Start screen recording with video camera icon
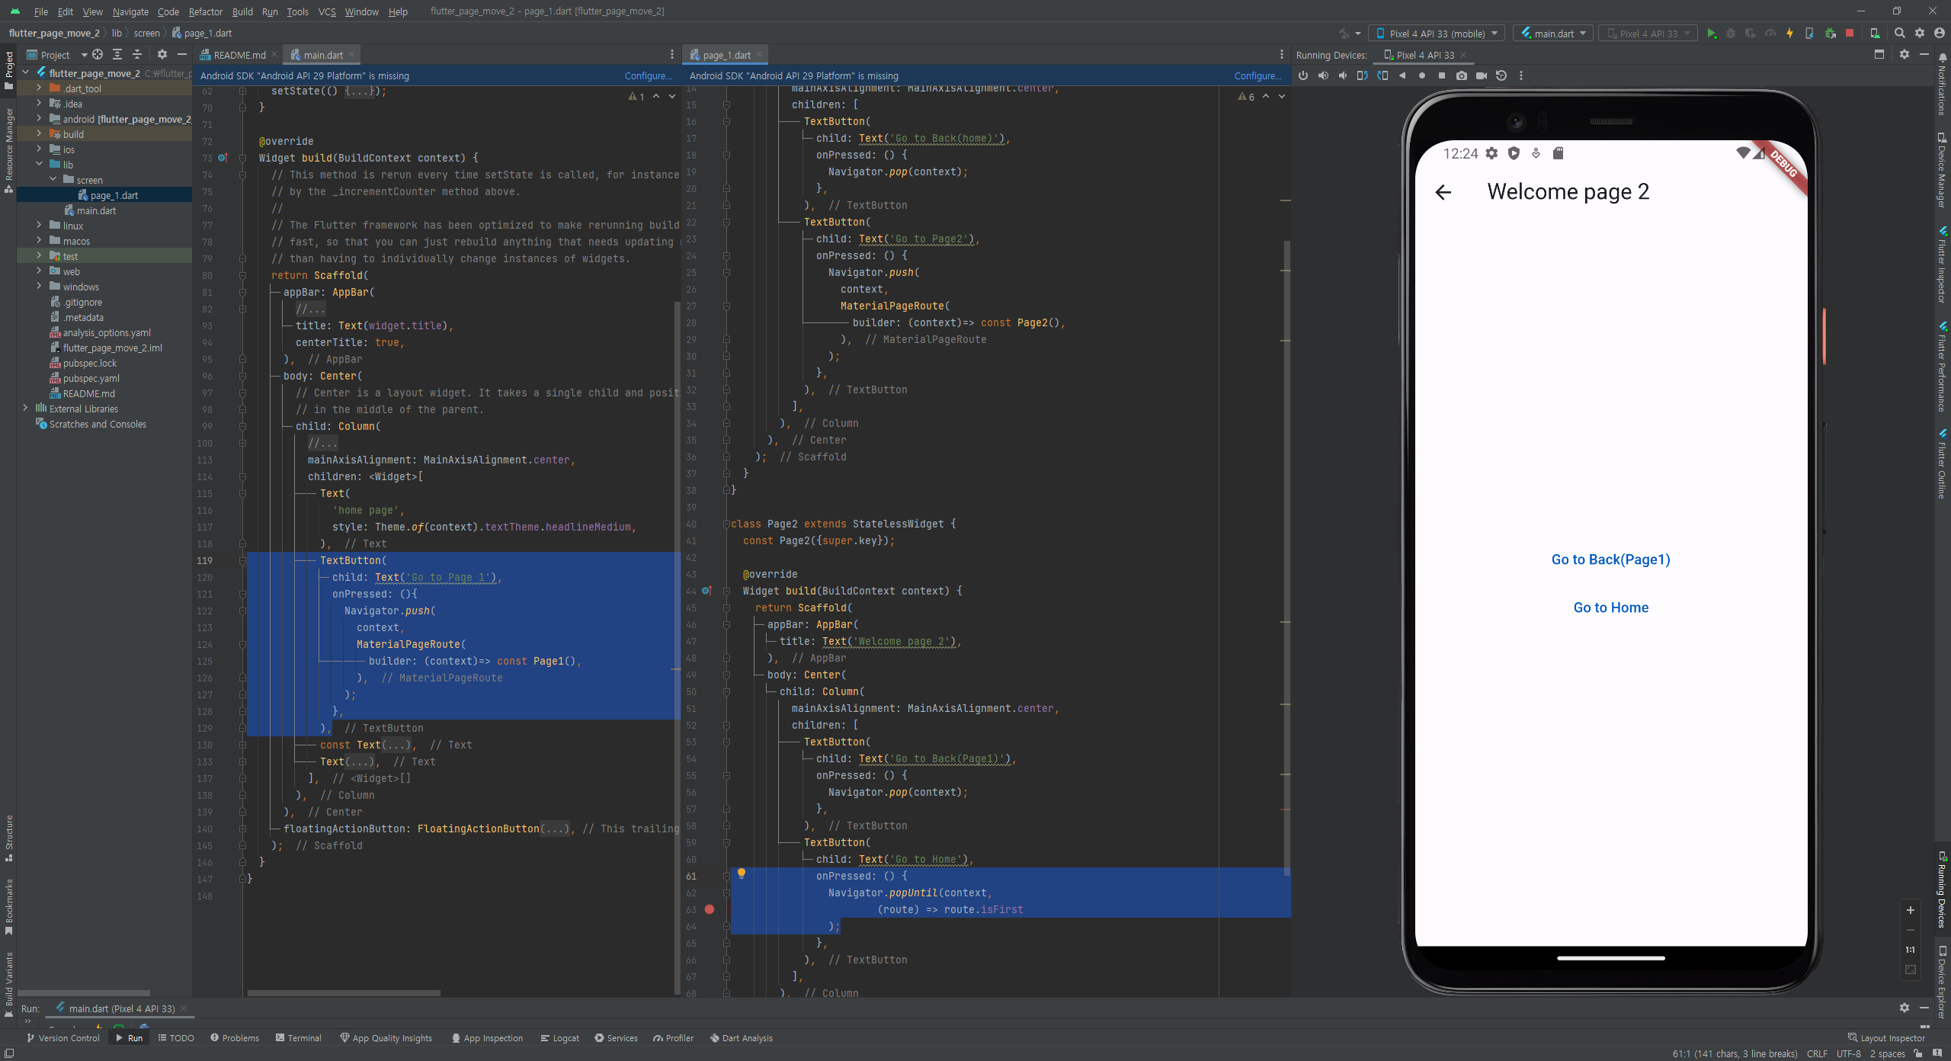Screen dimensions: 1951x1061 point(1481,75)
